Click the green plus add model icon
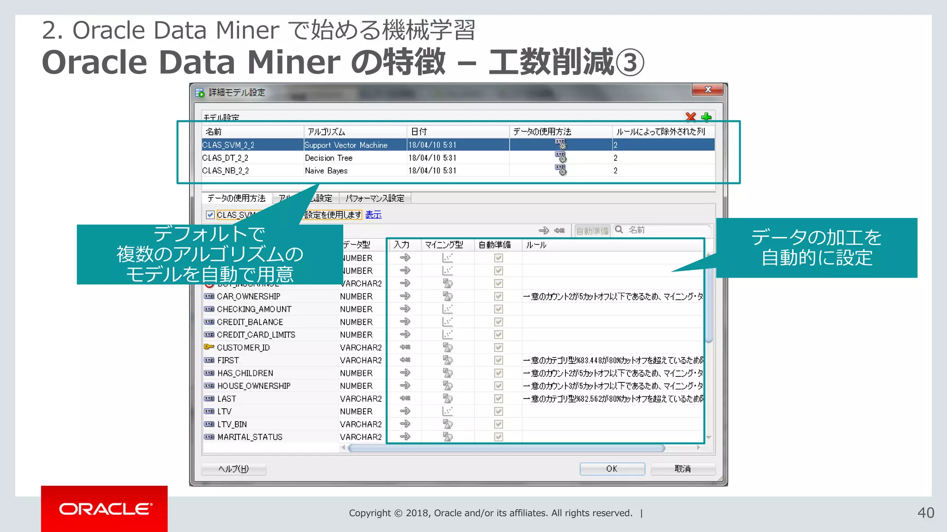Viewport: 947px width, 532px height. point(706,116)
